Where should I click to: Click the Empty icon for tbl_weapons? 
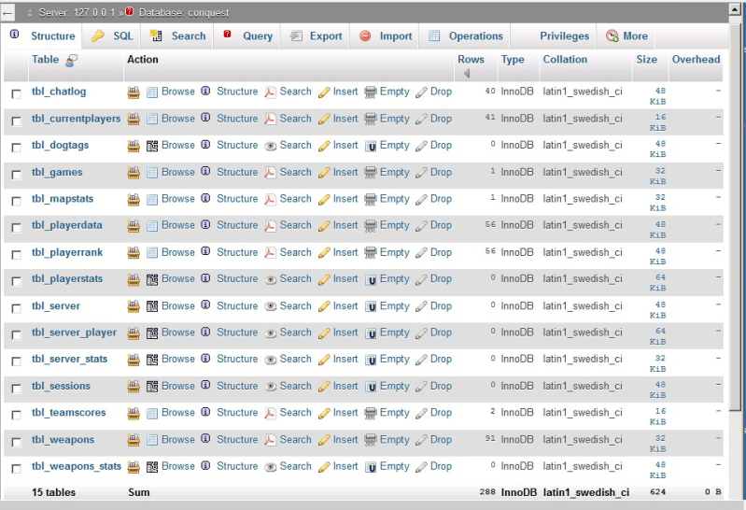point(371,440)
